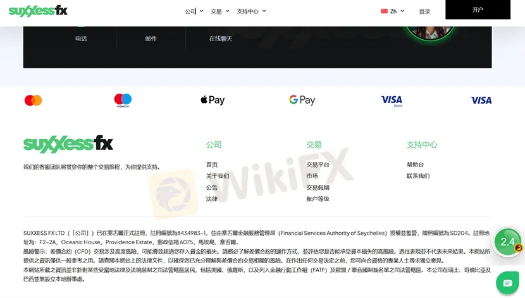Click the SuxxessFX logo in header
Screen dimensions: 525x298
click(x=38, y=11)
